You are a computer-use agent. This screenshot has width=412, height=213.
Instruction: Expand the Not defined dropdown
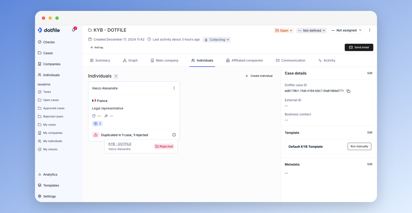(312, 31)
